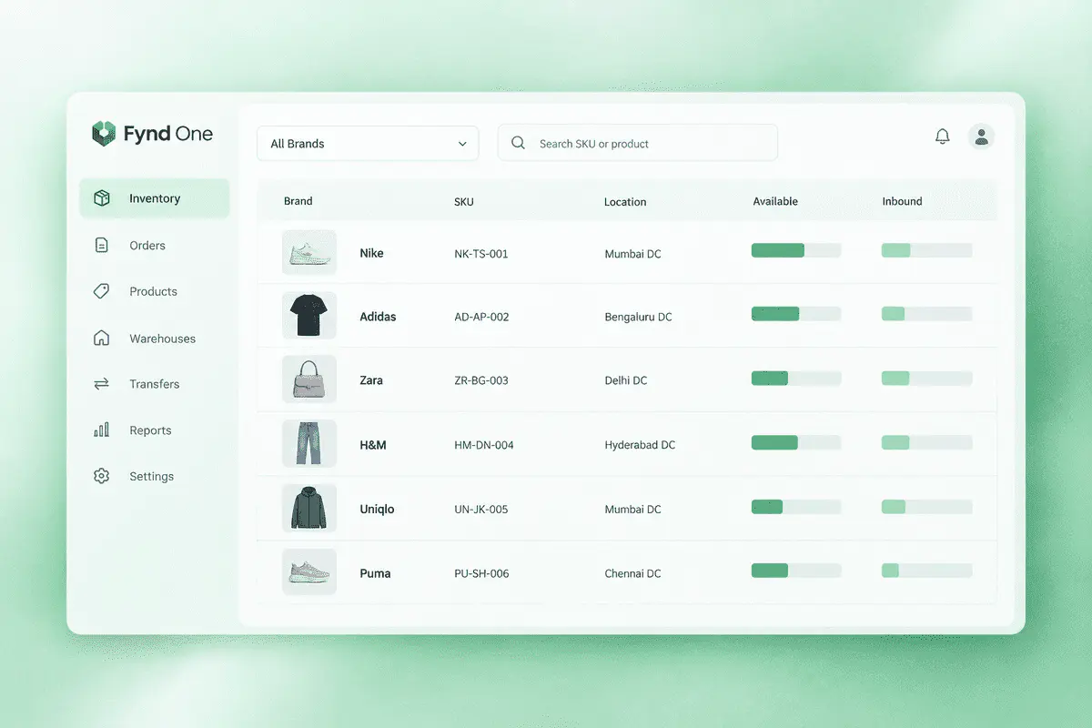Open the user profile avatar
Viewport: 1092px width, 728px height.
[x=981, y=136]
